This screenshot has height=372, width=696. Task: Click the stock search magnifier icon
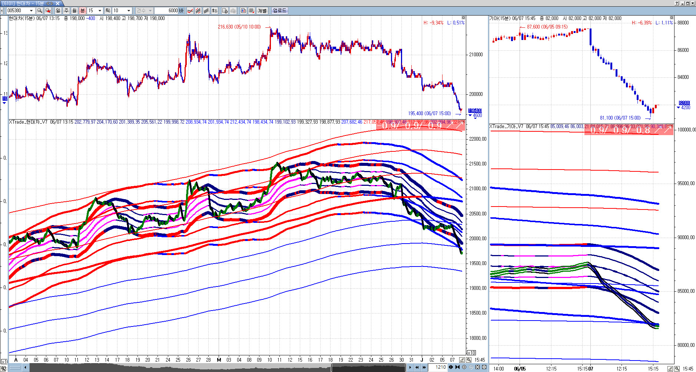click(40, 11)
